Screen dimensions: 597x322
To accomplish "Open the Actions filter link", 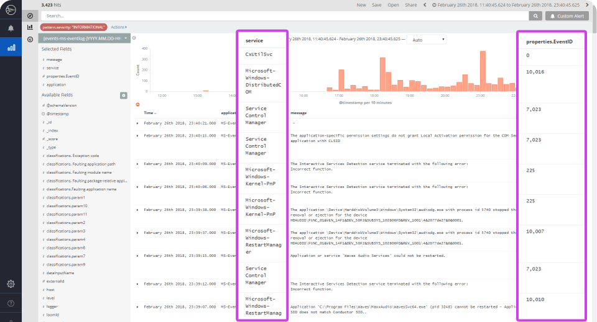I will click(119, 27).
